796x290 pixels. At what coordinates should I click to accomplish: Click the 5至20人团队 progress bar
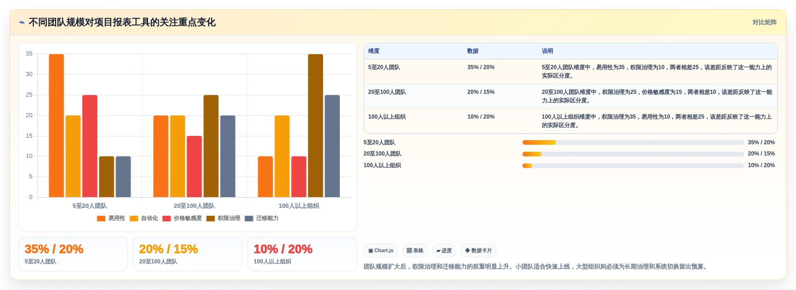633,142
